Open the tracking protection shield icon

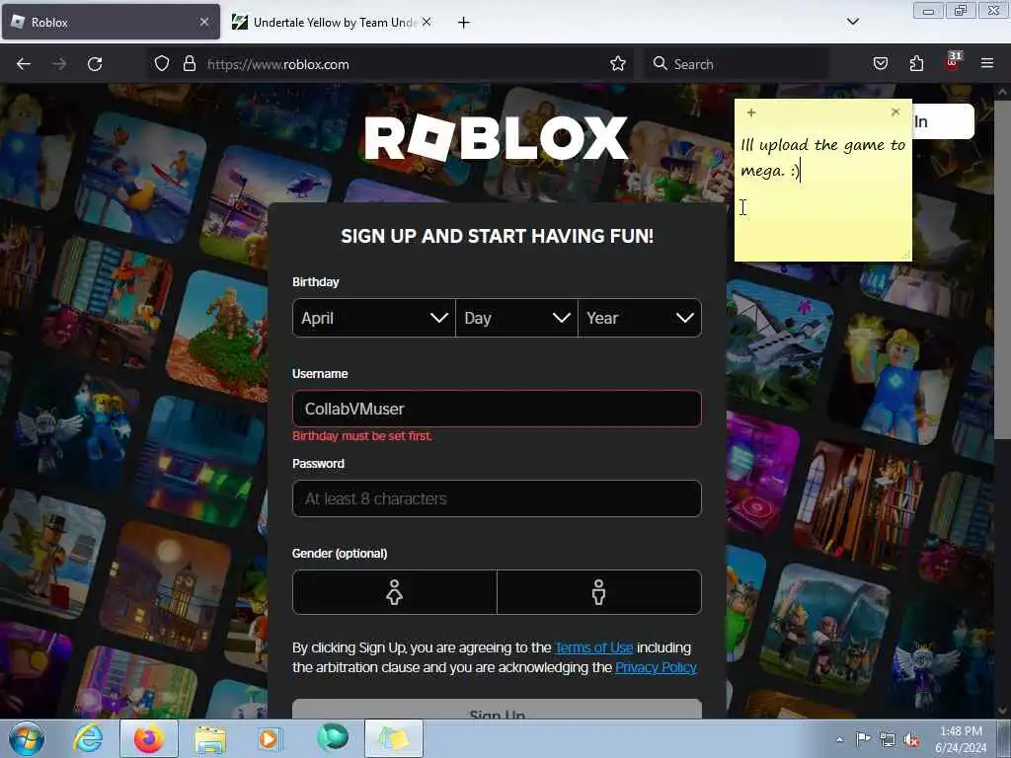click(162, 64)
